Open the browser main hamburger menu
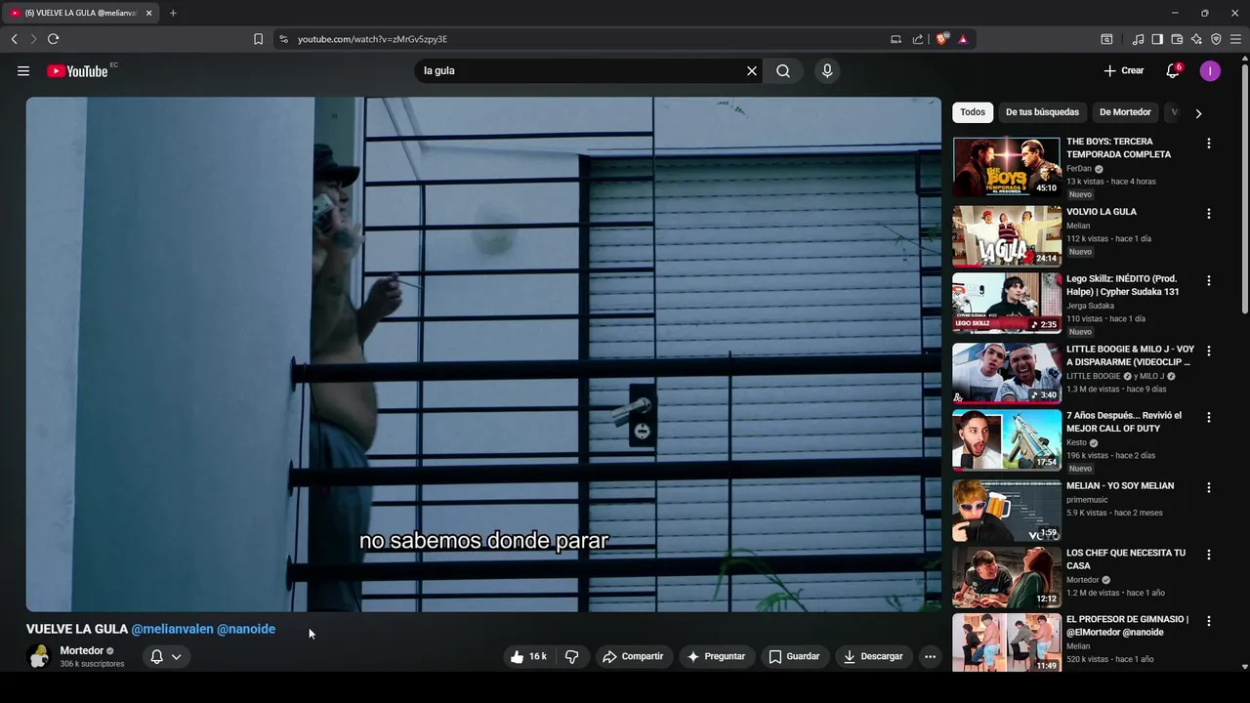 click(x=1235, y=39)
